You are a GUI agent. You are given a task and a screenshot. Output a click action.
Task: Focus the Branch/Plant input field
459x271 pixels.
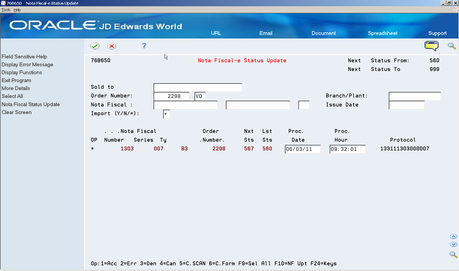(415, 96)
